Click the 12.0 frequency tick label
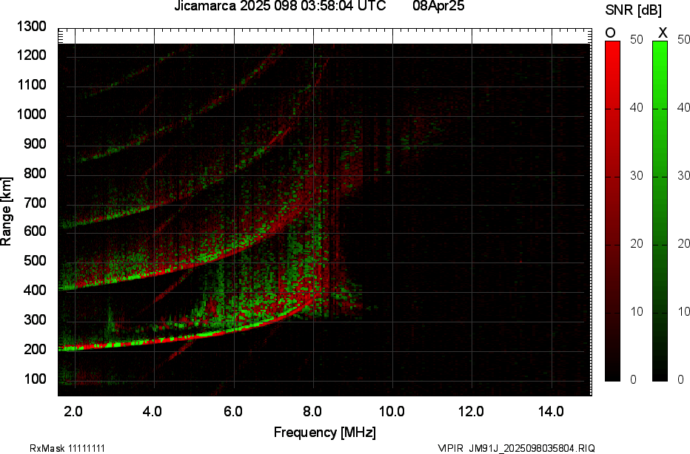690x454 pixels. pyautogui.click(x=471, y=412)
